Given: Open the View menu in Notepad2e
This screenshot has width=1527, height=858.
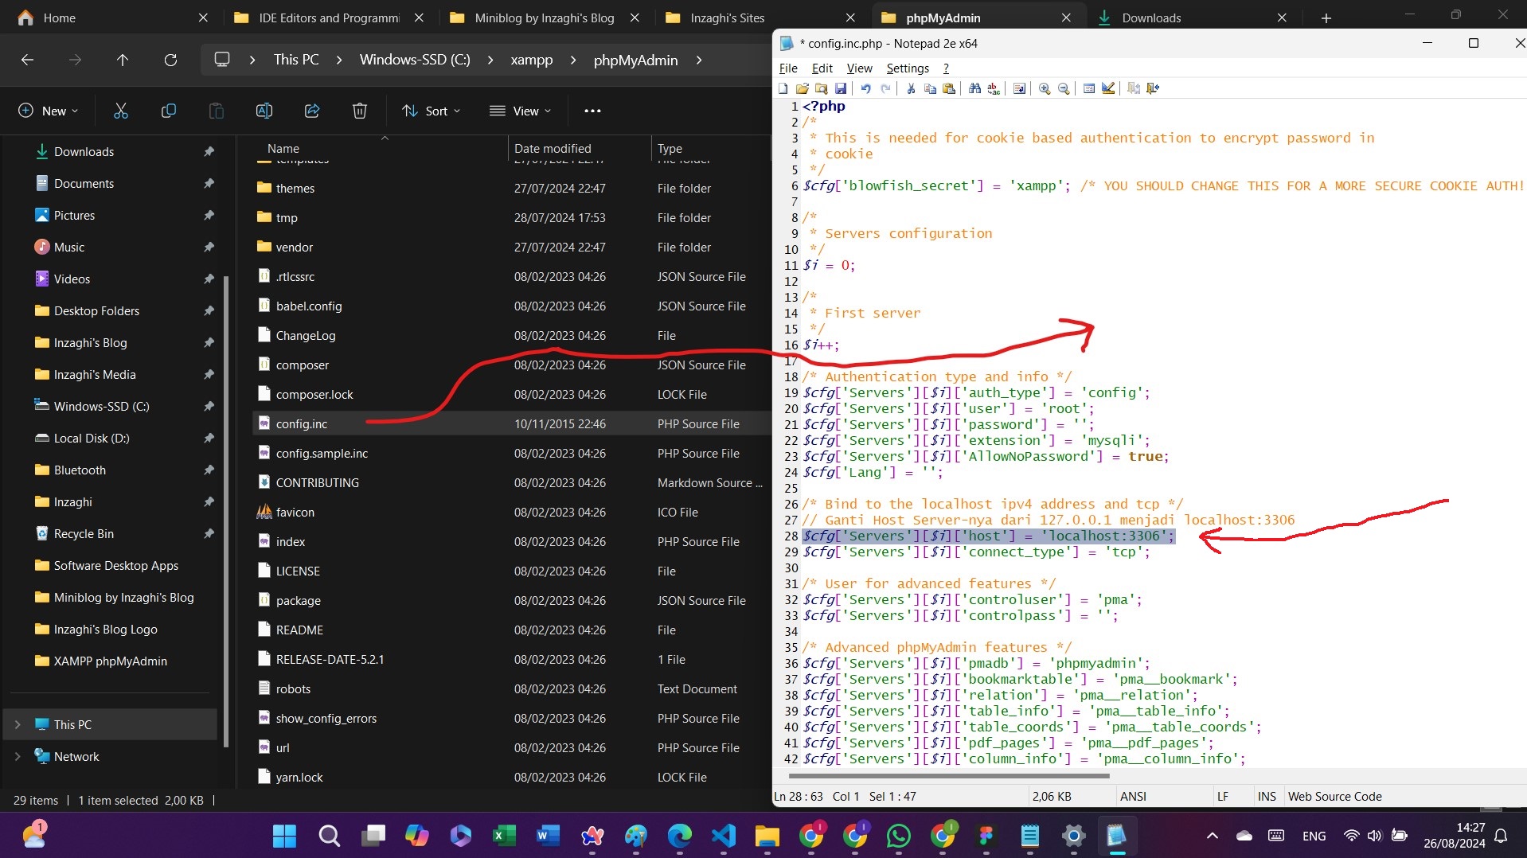Looking at the screenshot, I should tap(859, 68).
